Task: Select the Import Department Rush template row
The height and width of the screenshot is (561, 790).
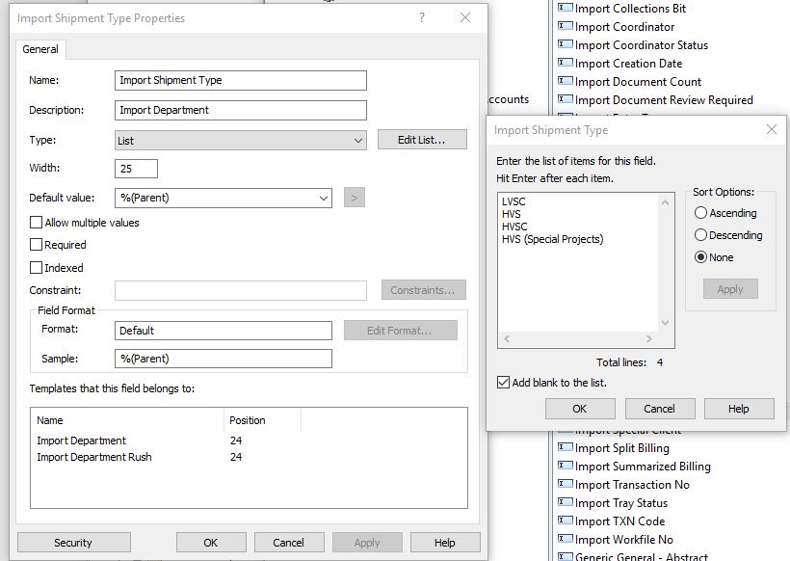Action: 94,457
